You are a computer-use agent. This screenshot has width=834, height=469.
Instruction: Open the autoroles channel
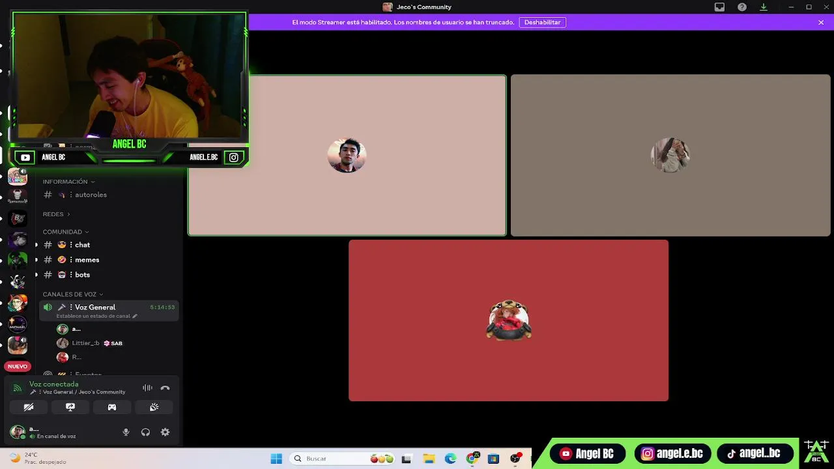point(109,195)
